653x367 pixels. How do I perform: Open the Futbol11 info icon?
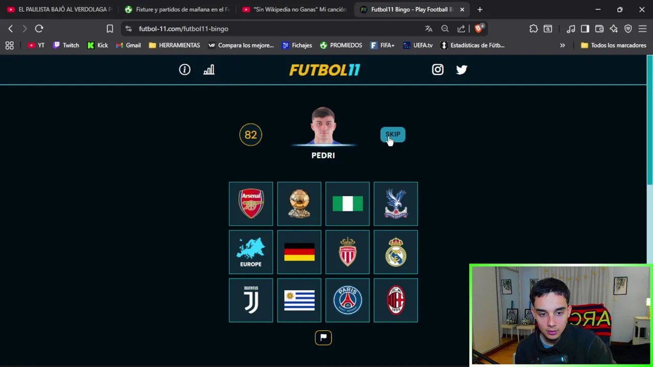pos(185,70)
